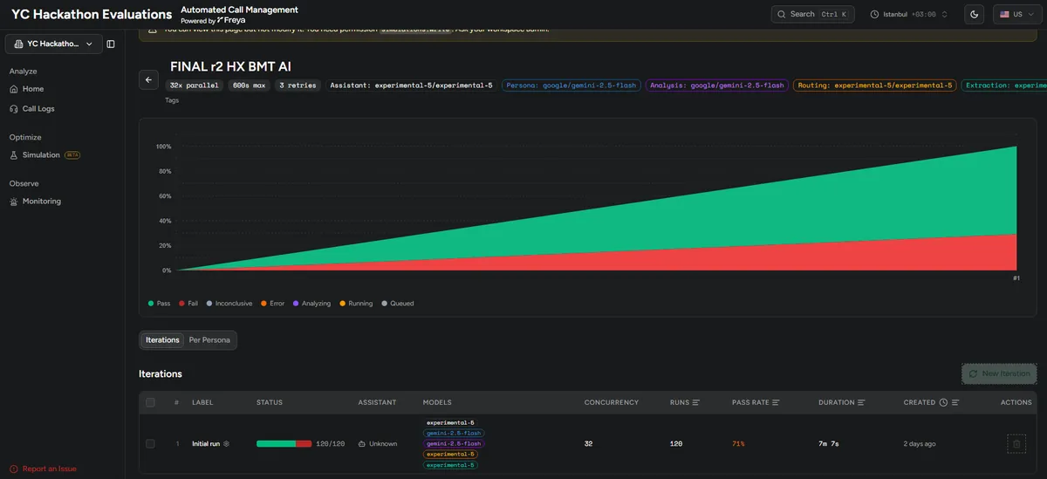Image resolution: width=1047 pixels, height=479 pixels.
Task: Delete Initial run via trash icon
Action: click(1016, 444)
